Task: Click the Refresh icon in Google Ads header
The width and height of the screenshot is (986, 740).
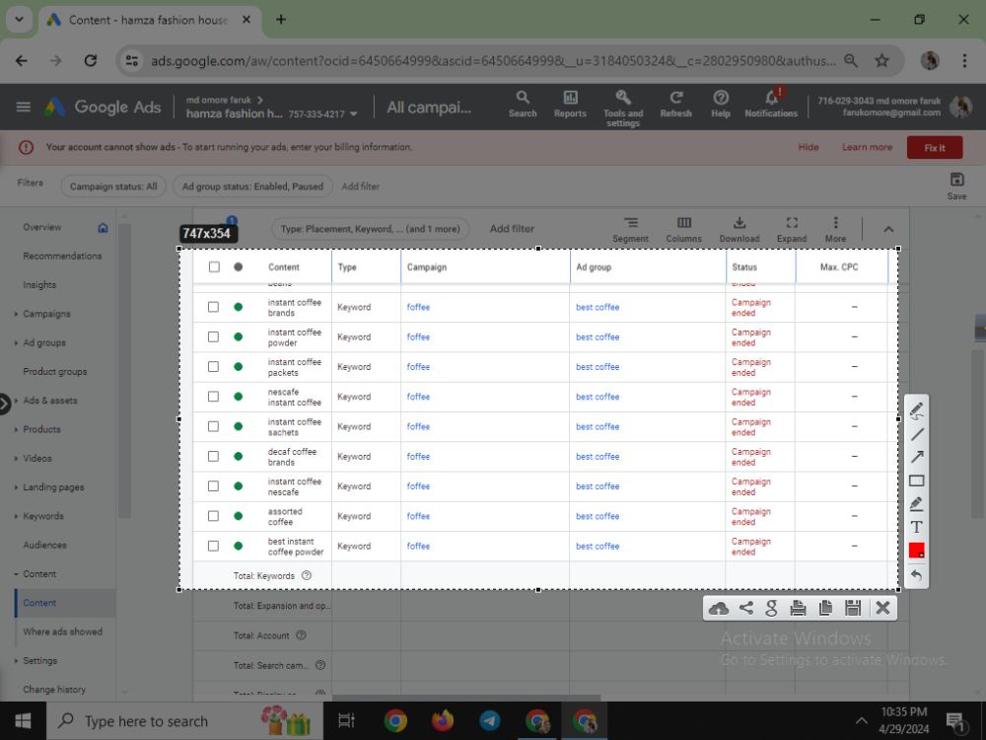Action: (676, 98)
